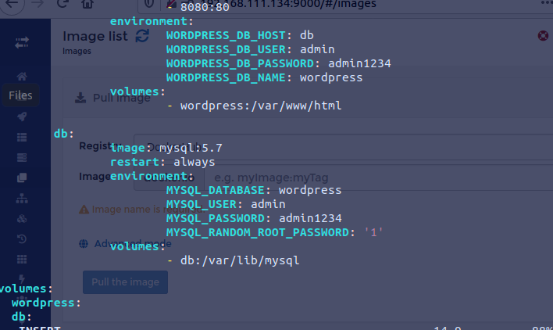This screenshot has height=330, width=553.
Task: Click the Files tooltip label
Action: 20,95
